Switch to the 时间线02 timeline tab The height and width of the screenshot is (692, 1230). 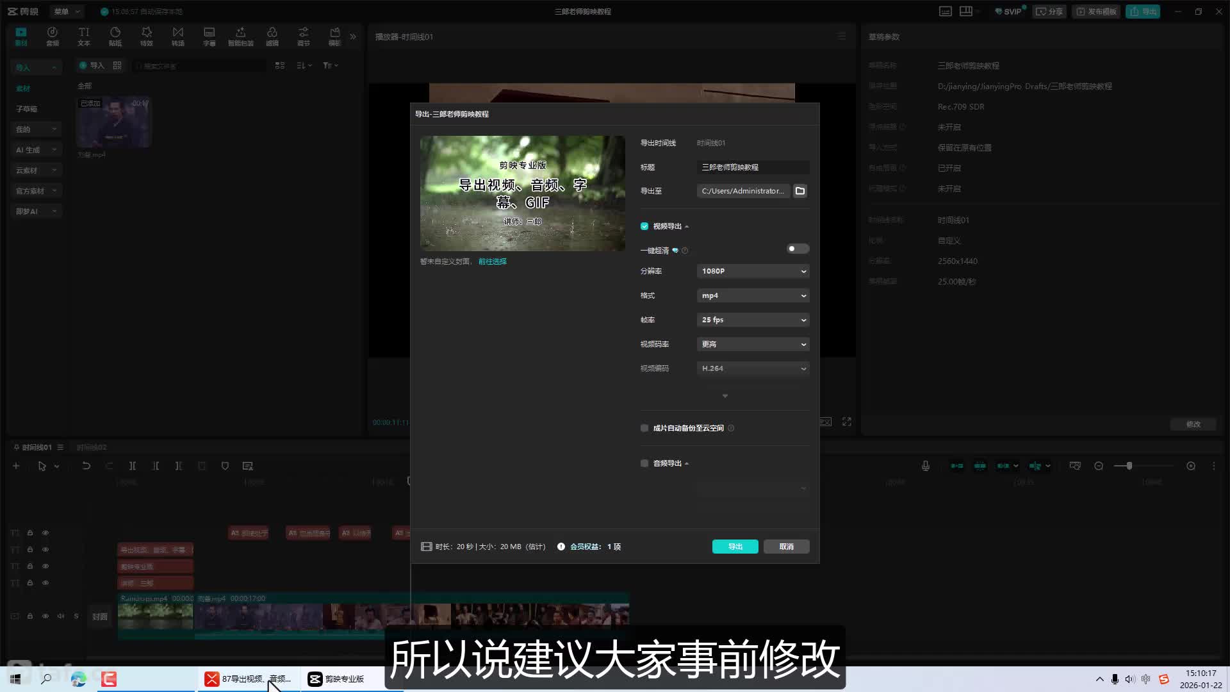pos(92,447)
